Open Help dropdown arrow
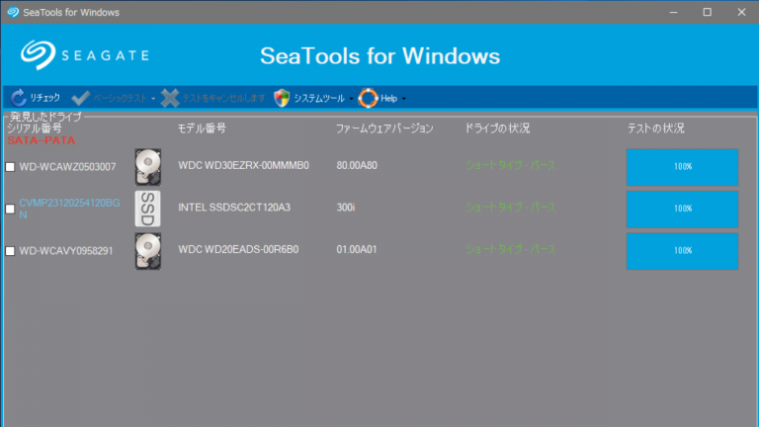 coord(403,99)
